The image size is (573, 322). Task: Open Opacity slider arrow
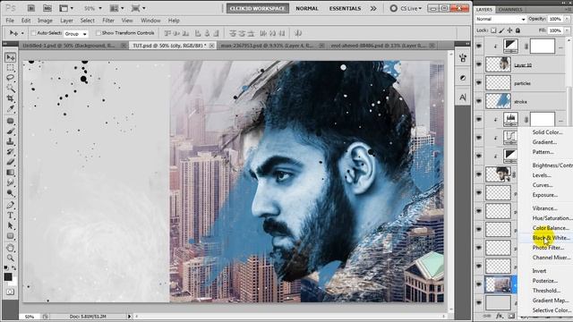click(x=567, y=19)
